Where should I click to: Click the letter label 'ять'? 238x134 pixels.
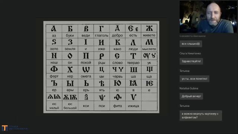tap(102, 90)
